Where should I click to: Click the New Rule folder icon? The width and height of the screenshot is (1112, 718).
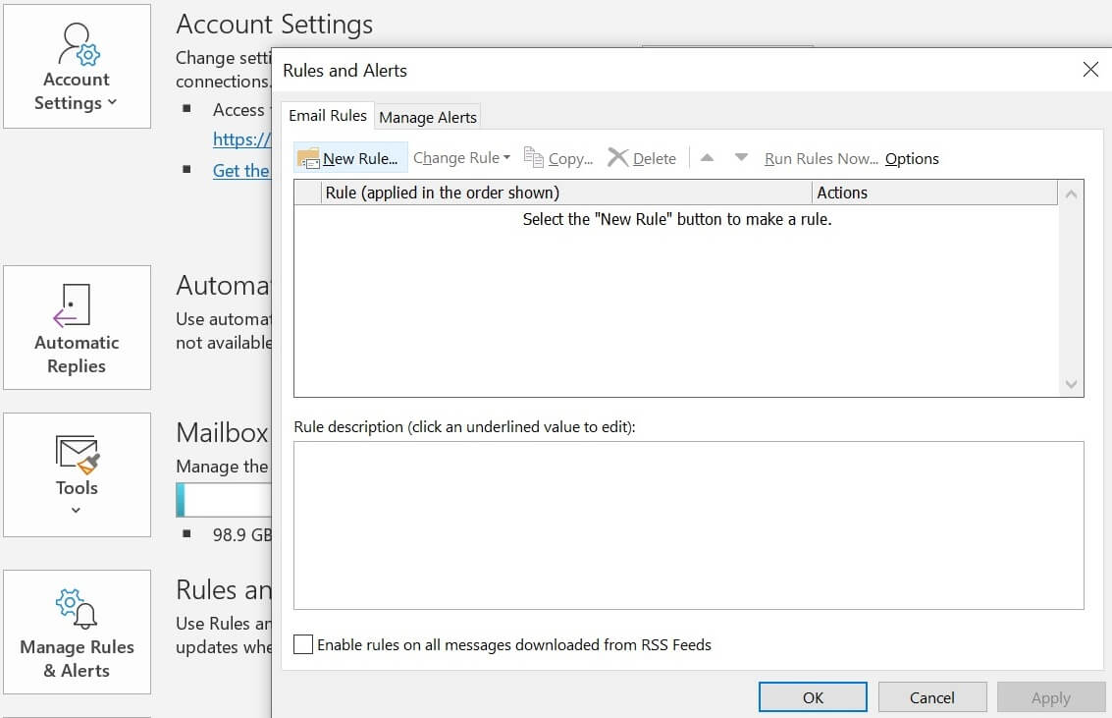pyautogui.click(x=308, y=158)
